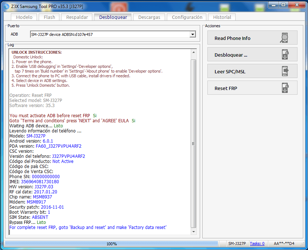Close the Z3X Samsung Tool window

[x=297, y=5]
